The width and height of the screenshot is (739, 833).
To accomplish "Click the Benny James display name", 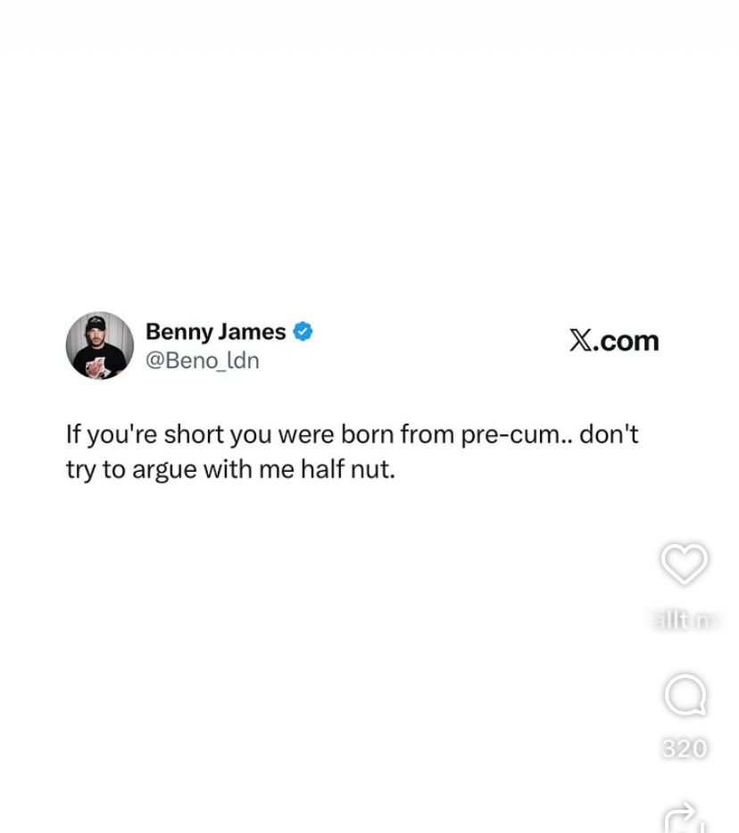I will point(215,332).
